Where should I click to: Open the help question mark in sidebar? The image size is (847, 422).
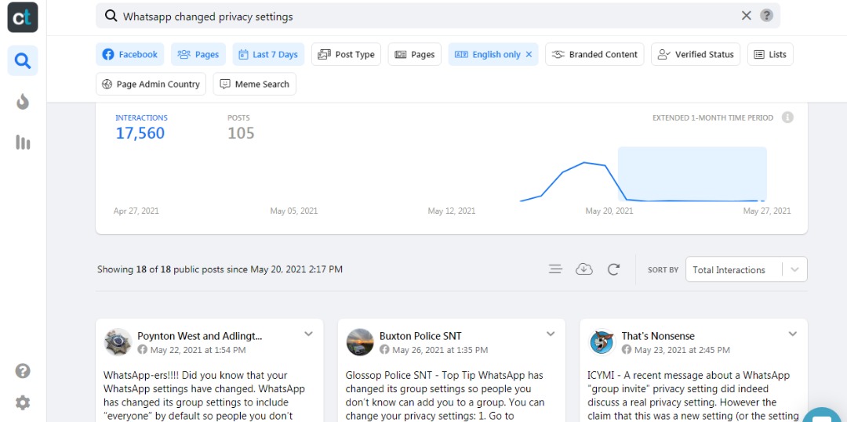pyautogui.click(x=23, y=371)
